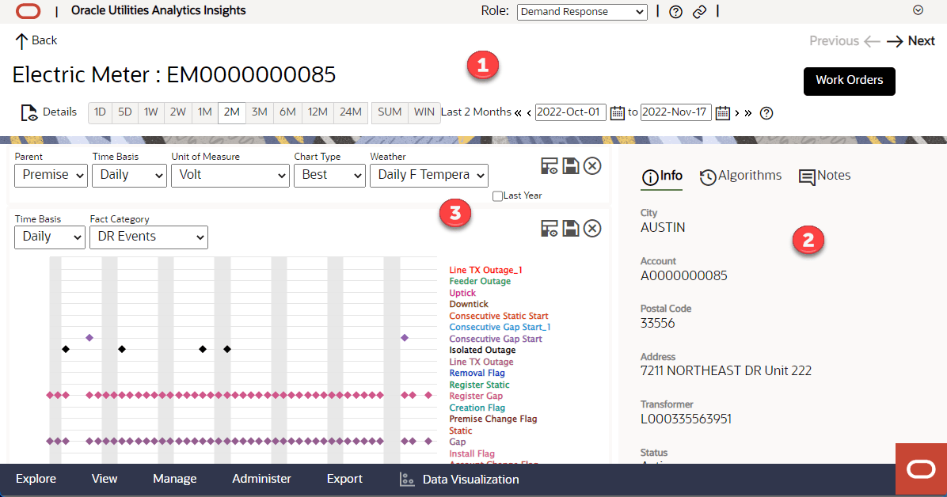The width and height of the screenshot is (947, 497).
Task: Jump back with double left arrows
Action: pyautogui.click(x=518, y=113)
